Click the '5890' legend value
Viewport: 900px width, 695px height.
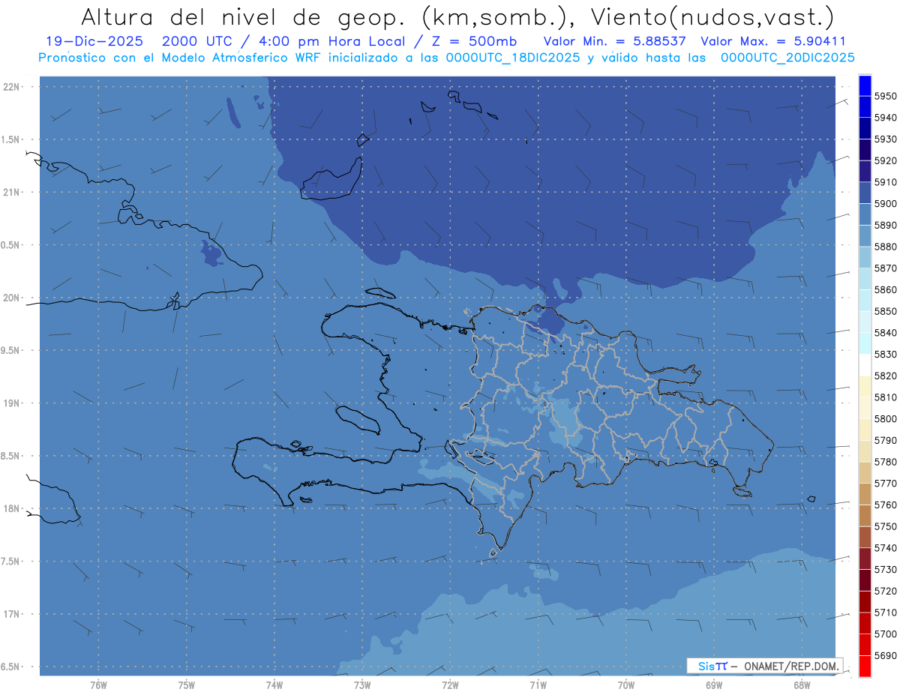coord(885,225)
